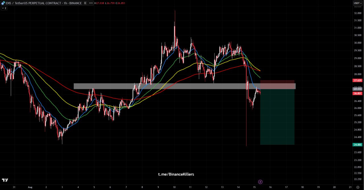Click the Aug label on time axis

tap(30, 187)
